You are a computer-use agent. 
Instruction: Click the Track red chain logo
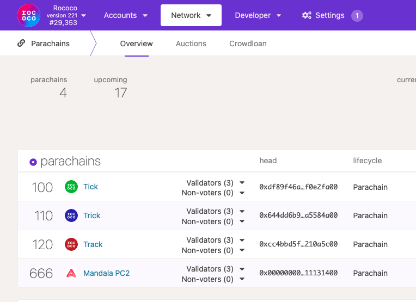coord(71,244)
